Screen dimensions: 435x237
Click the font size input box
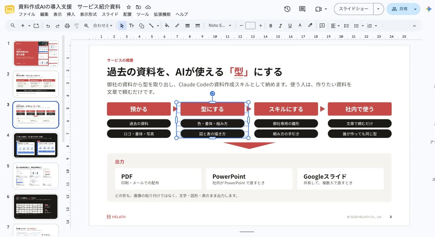point(250,26)
